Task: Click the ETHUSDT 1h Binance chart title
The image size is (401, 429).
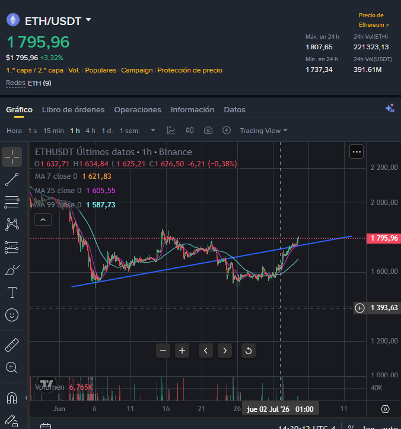Action: click(113, 152)
